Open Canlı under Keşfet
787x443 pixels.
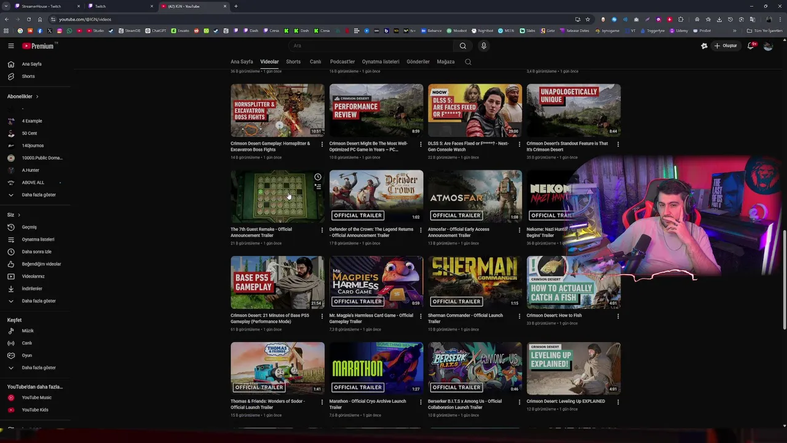(27, 343)
